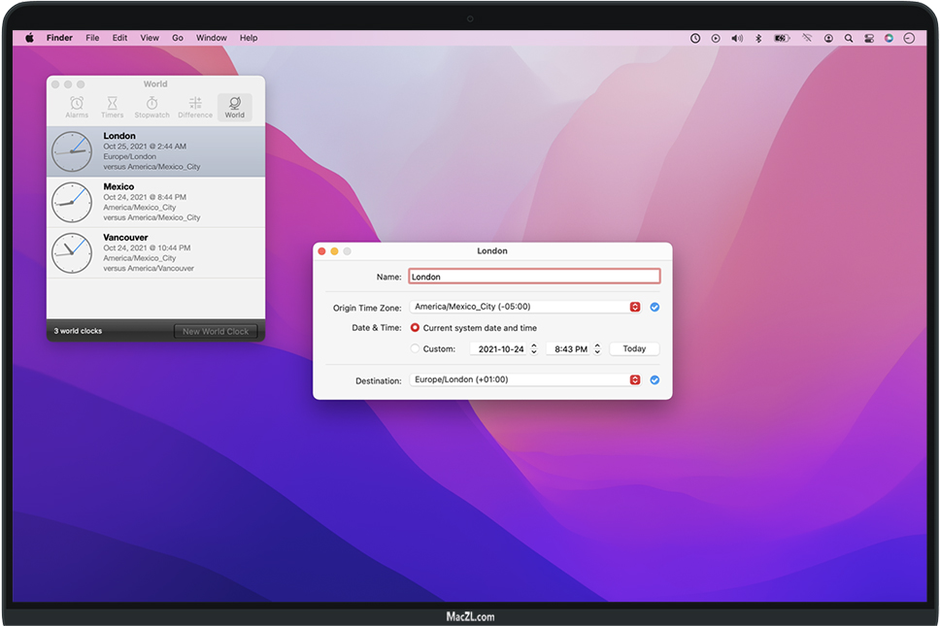Click the custom date stepper arrows
The image size is (940, 626).
pyautogui.click(x=533, y=349)
